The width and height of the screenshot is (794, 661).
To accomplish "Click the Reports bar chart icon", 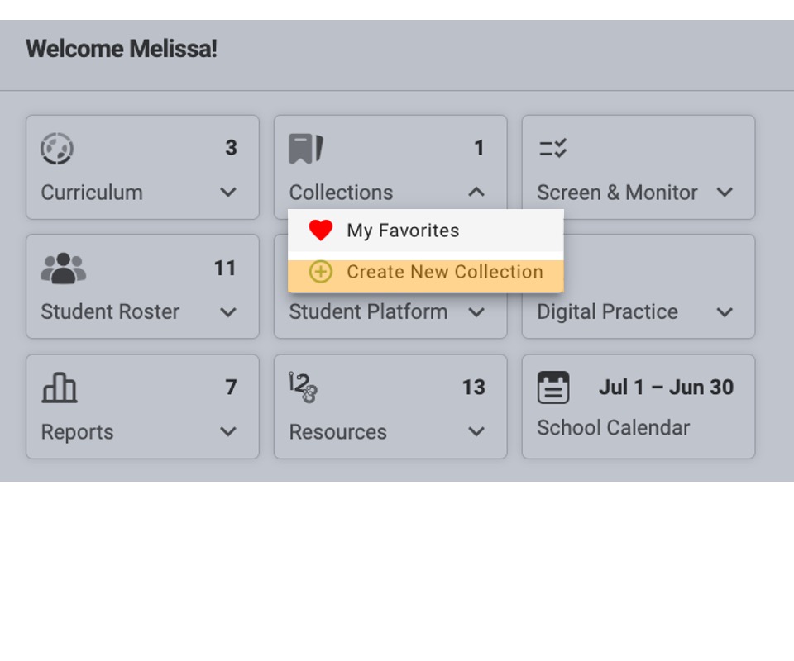I will click(60, 388).
